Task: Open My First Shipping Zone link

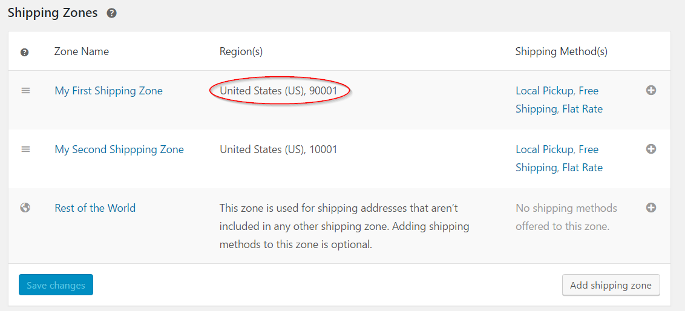Action: [x=108, y=91]
